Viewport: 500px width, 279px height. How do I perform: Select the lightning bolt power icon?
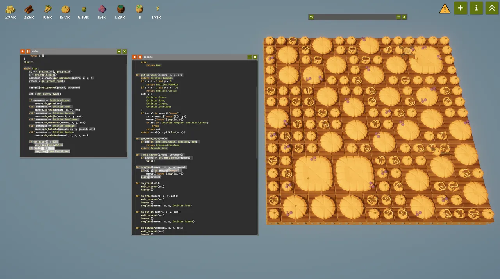click(158, 9)
